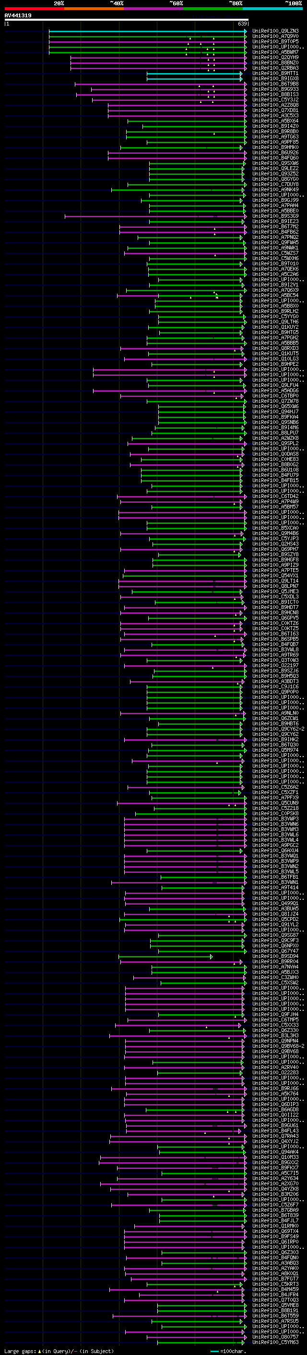307x1355 pixels.
Task: Click the UniRef100_B6U926 label
Action: 275,152
